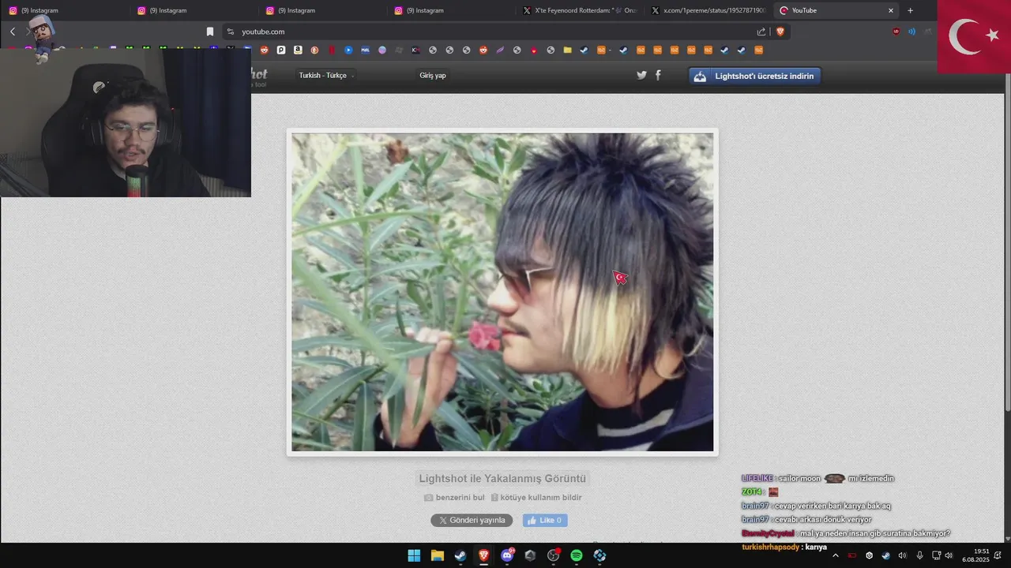Viewport: 1011px width, 568px height.
Task: Switch to the second Instagram tab
Action: coord(195,10)
